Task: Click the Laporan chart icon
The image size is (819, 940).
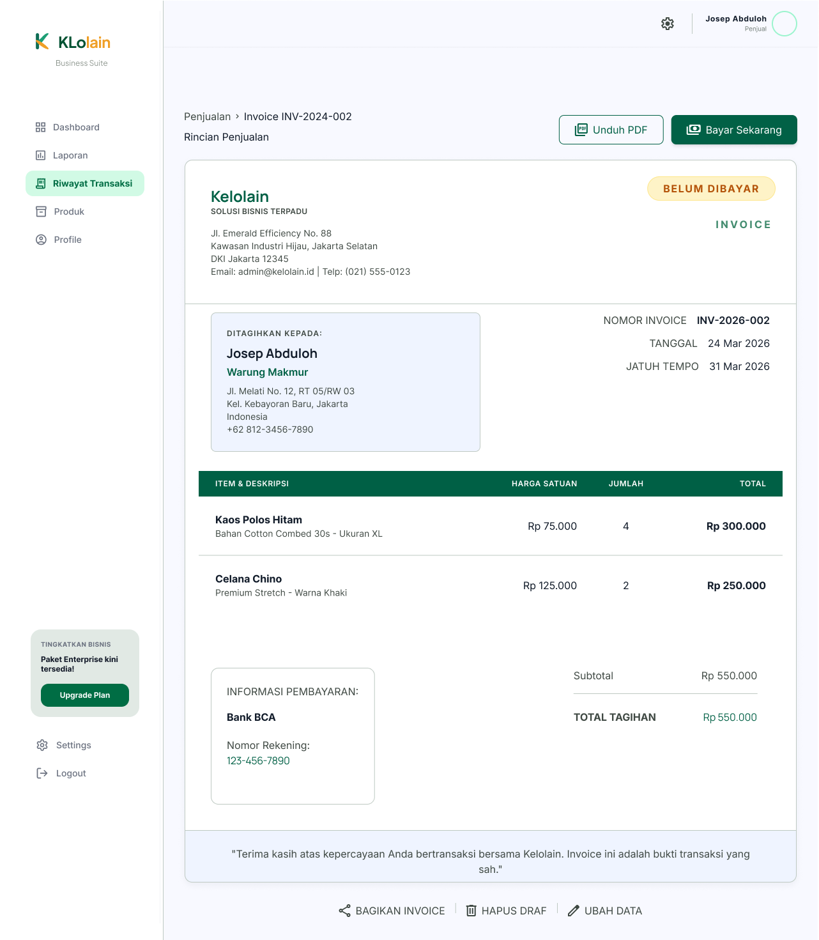Action: tap(41, 155)
